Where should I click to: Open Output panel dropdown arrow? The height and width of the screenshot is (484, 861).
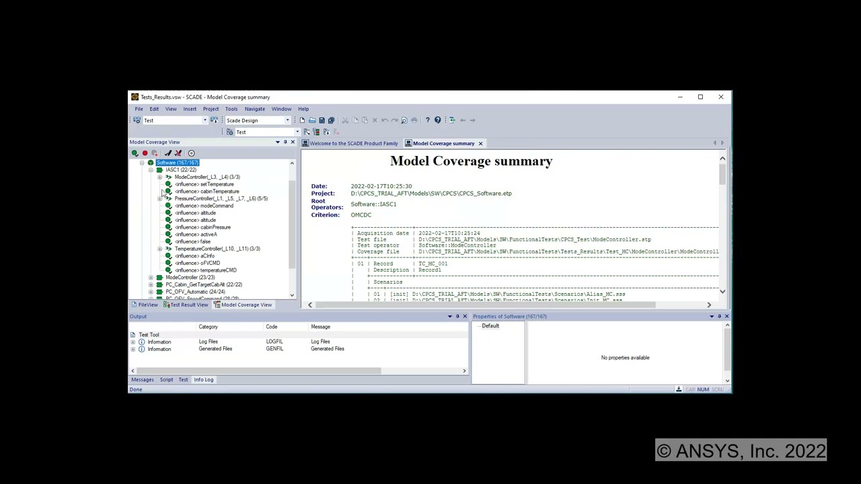pos(450,316)
